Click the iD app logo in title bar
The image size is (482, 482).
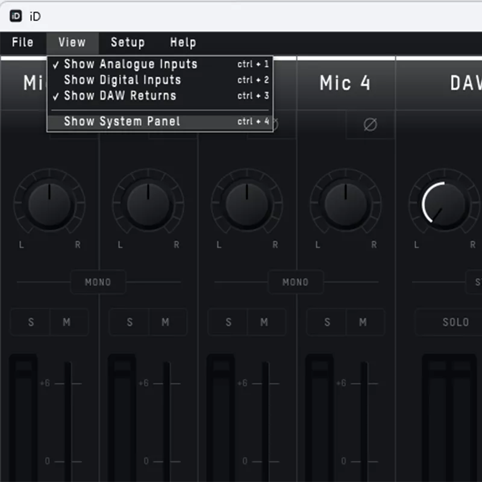tap(16, 16)
